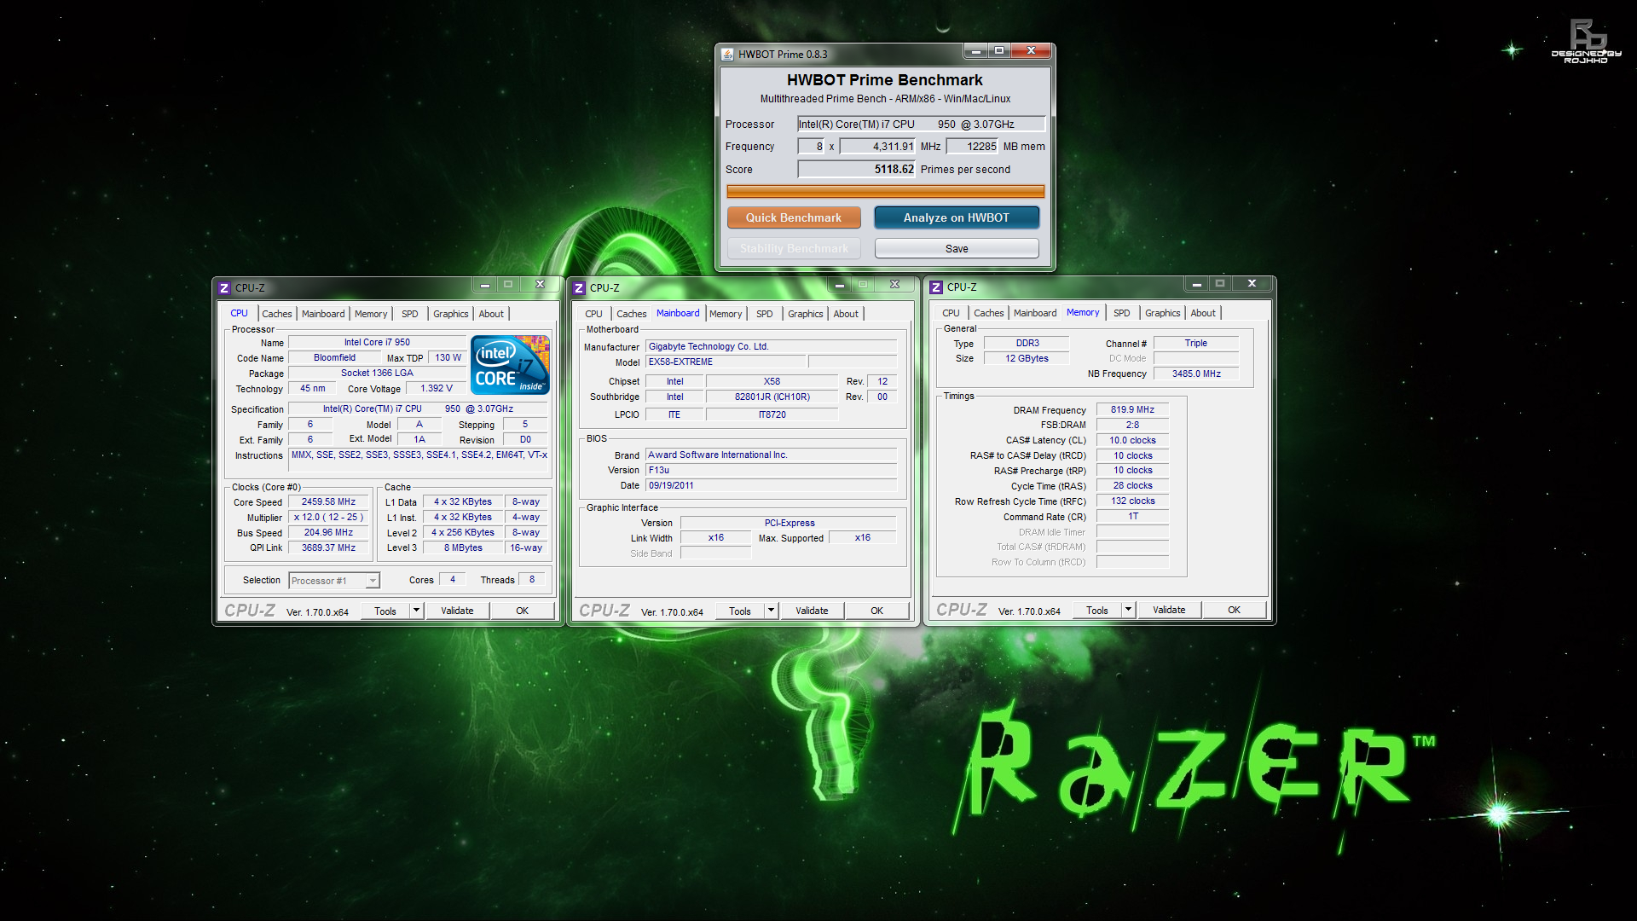
Task: Open SPD tab in the Mainboard window
Action: (x=765, y=314)
